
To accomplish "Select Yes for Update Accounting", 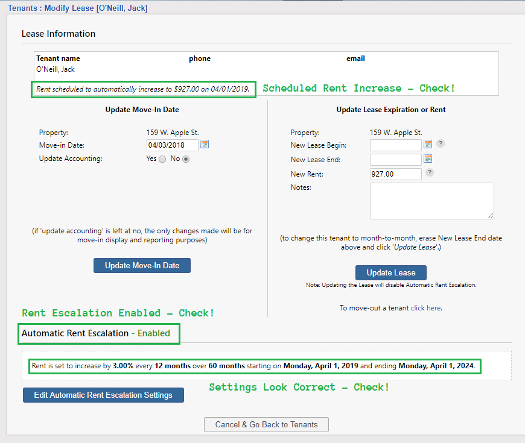I will coord(162,159).
